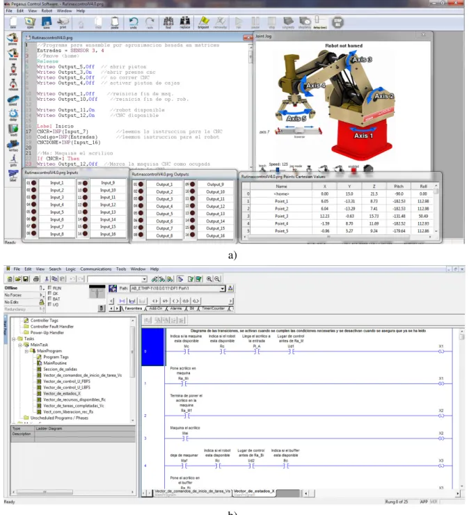
Task: Click the Who Active network icon beside Path
Action: point(230,288)
